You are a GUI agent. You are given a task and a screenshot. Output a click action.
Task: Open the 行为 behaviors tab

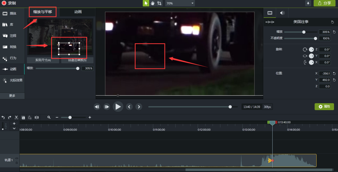coord(12,58)
